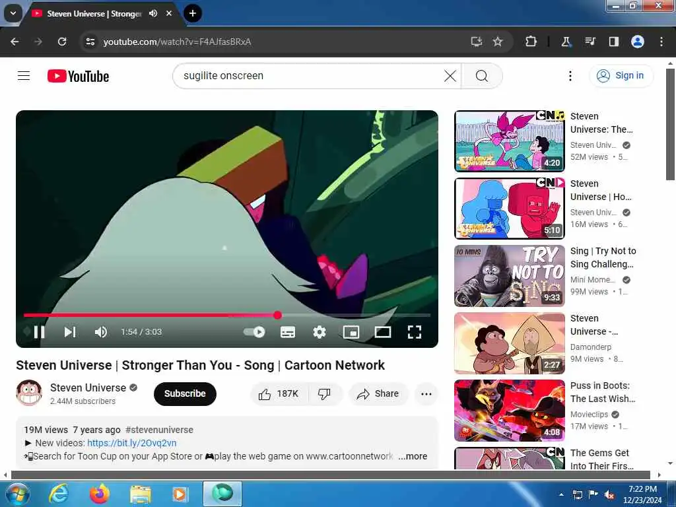The image size is (676, 507).
Task: Open 'Puss in Boots: The Last Wish' title
Action: [602, 392]
